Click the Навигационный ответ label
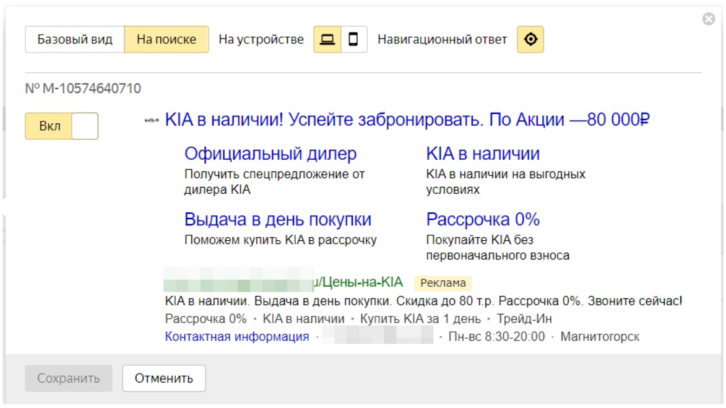 (442, 40)
